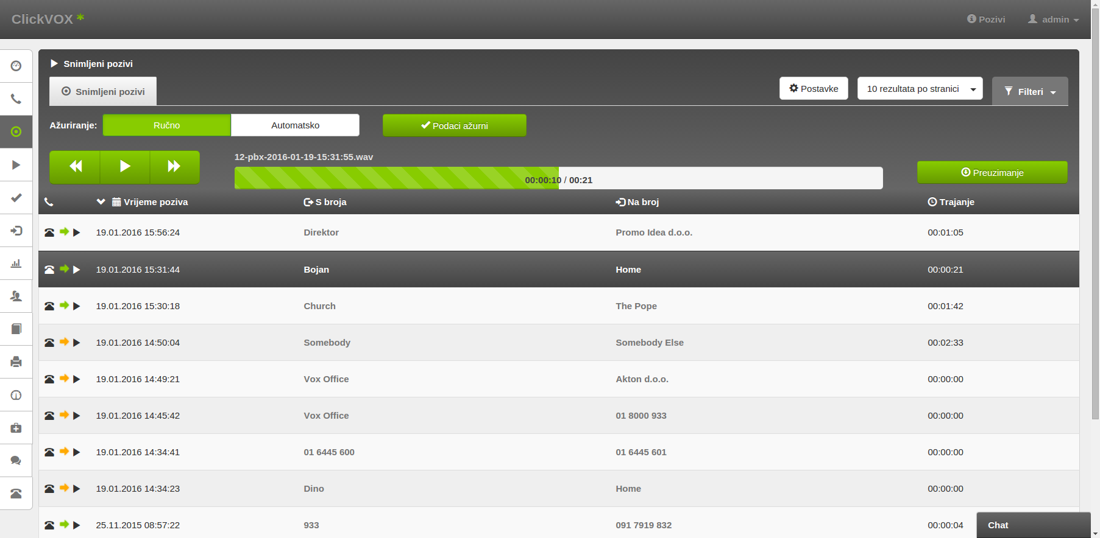Open the bar chart statistics sidebar icon
The height and width of the screenshot is (538, 1100).
click(x=16, y=264)
